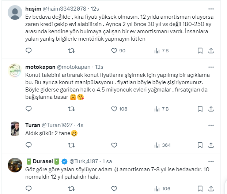Viewport: 227px width, 194px height.
Task: Share Turan's tweet
Action: tap(211, 145)
